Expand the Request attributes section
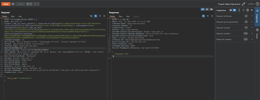 pyautogui.click(x=235, y=16)
